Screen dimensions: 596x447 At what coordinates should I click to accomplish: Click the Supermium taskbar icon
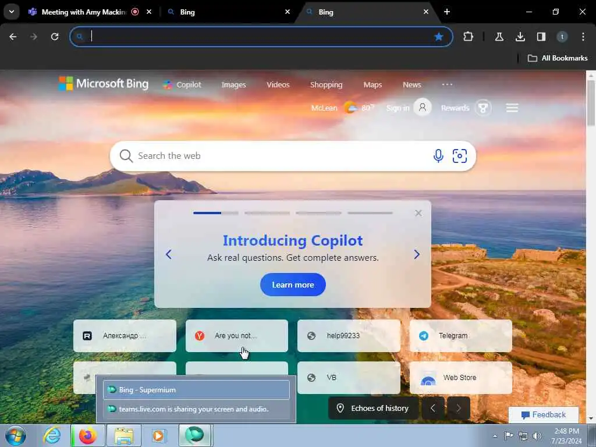[194, 435]
